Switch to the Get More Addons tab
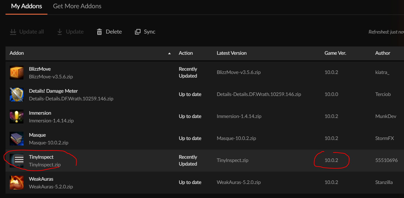Screen dimensions: 404x198 tap(77, 6)
